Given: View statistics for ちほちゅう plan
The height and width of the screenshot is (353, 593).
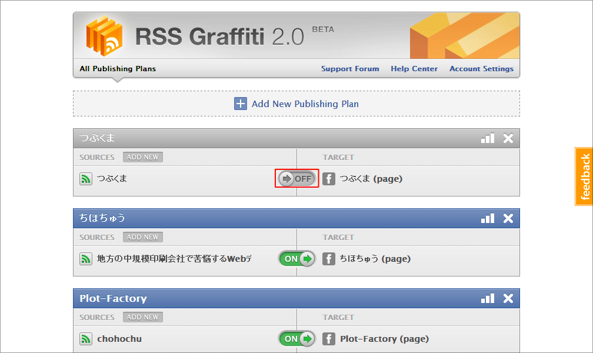Looking at the screenshot, I should pos(488,218).
